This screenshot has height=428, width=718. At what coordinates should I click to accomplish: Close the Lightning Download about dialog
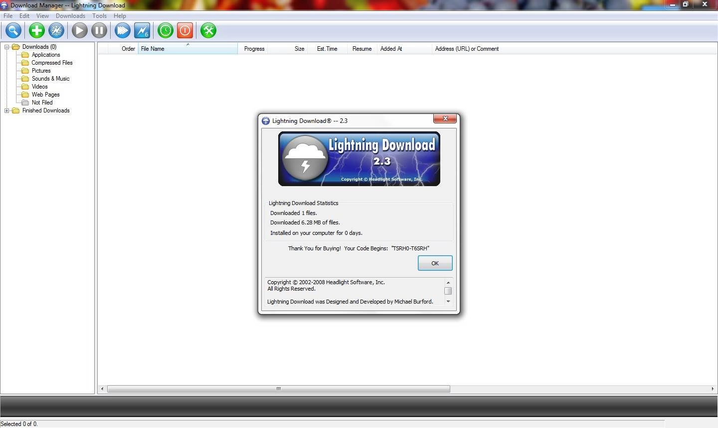click(x=445, y=118)
